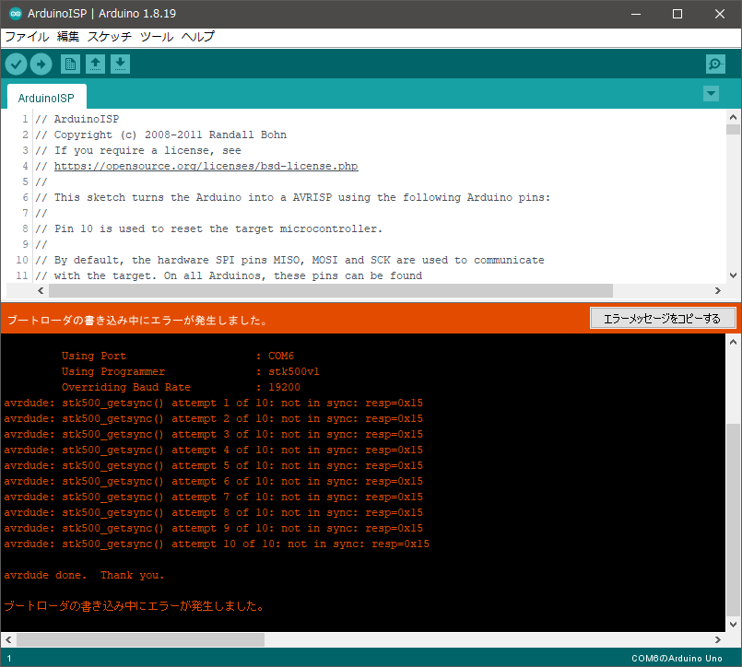Click the 'Overriding Baud Rate : 19200' line

click(x=181, y=387)
